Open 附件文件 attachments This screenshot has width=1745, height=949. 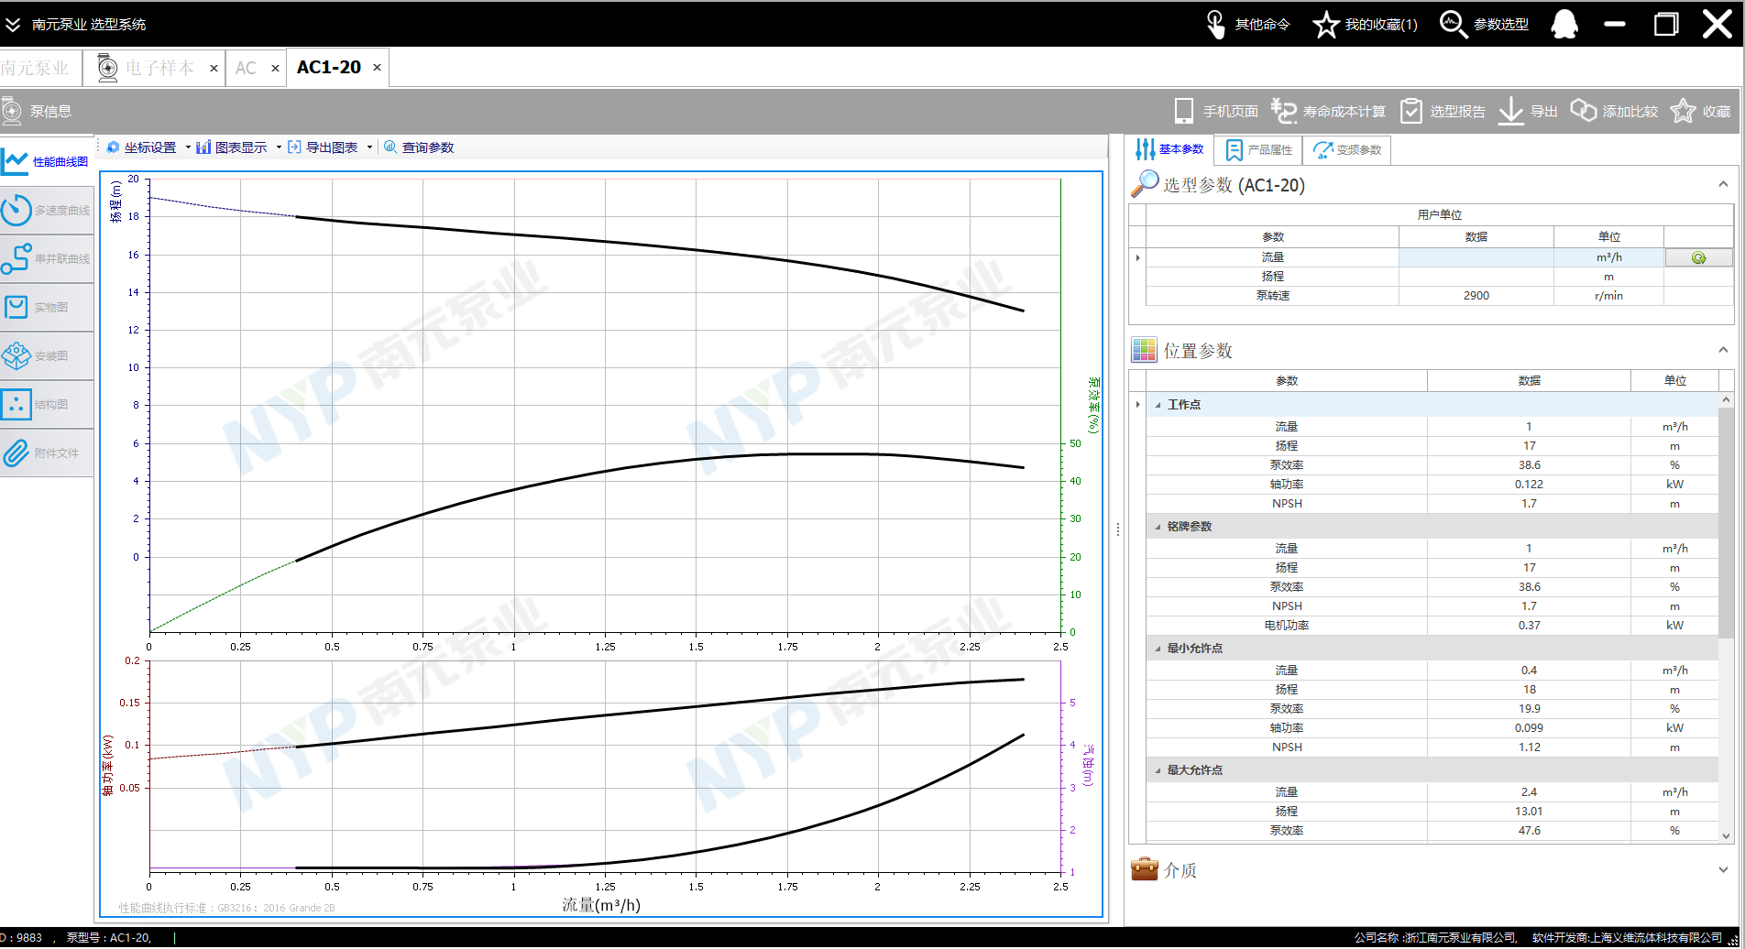point(47,453)
